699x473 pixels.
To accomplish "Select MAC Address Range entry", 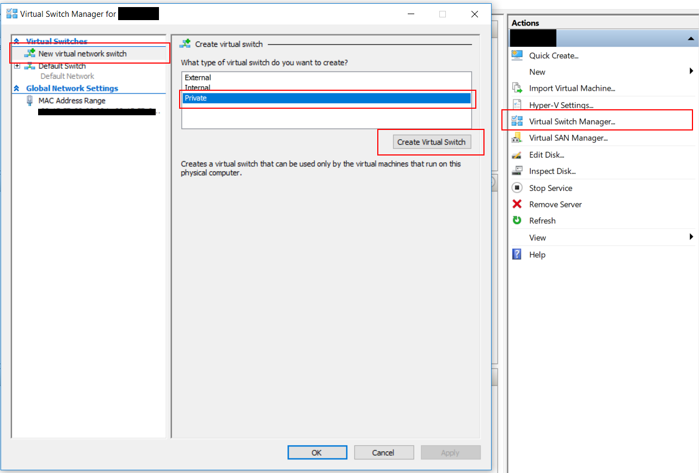I will coord(72,101).
